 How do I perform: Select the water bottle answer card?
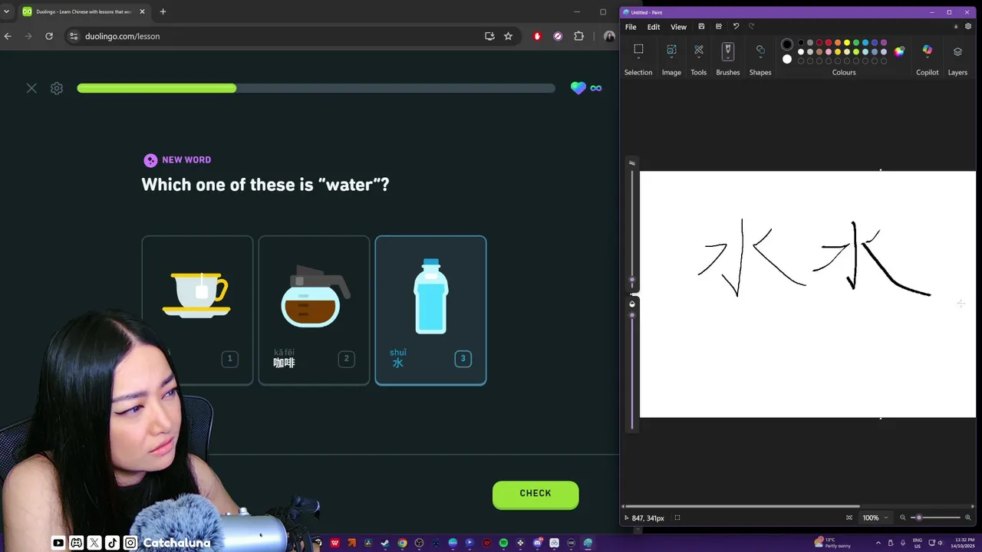(430, 310)
